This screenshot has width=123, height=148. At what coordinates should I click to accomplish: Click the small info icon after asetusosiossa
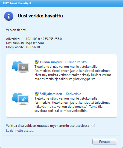click(x=93, y=125)
